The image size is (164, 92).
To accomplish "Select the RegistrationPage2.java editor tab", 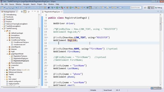I will [52, 12].
